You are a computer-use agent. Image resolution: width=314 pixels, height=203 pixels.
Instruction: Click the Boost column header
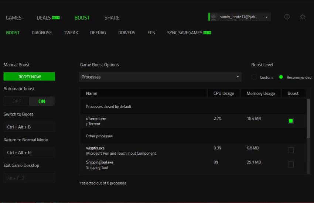(294, 93)
